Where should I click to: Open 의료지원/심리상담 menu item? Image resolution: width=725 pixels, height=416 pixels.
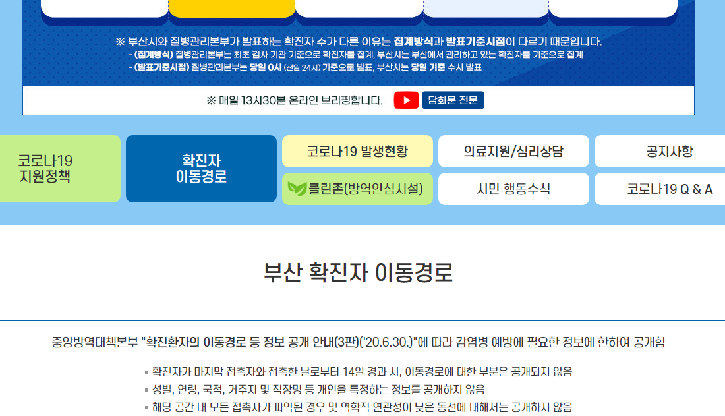[x=513, y=152]
